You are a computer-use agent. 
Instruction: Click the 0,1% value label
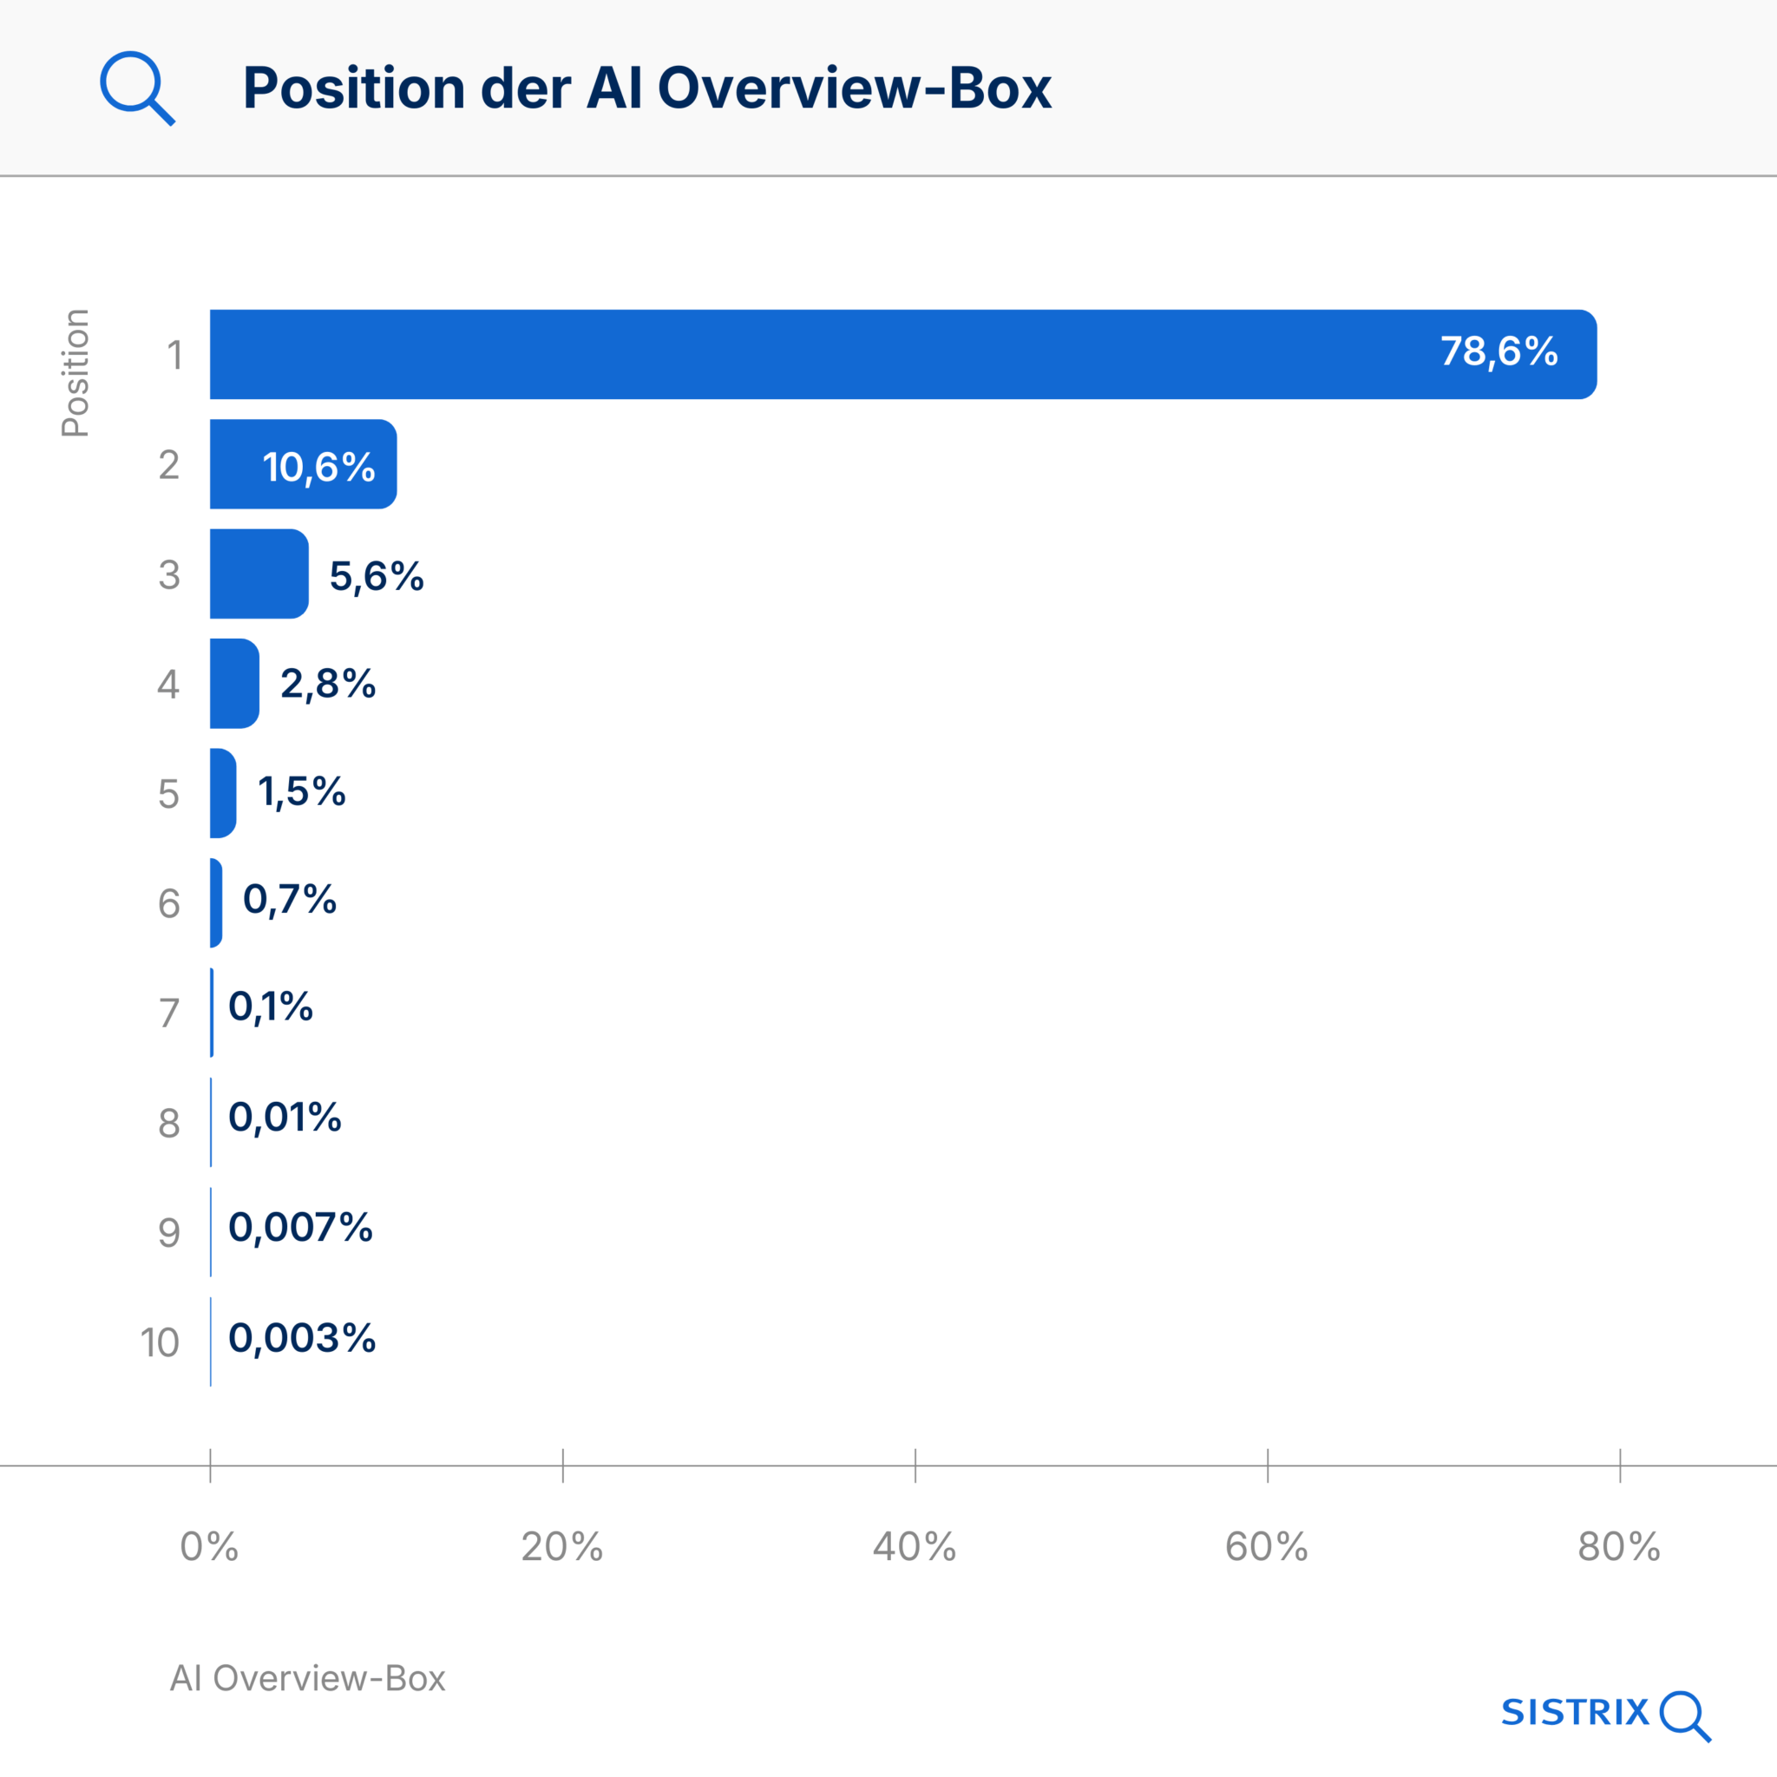(x=271, y=1007)
